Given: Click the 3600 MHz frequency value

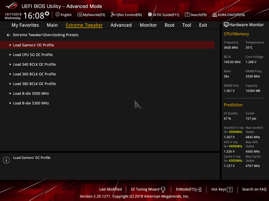Looking at the screenshot, I should 231,48.
